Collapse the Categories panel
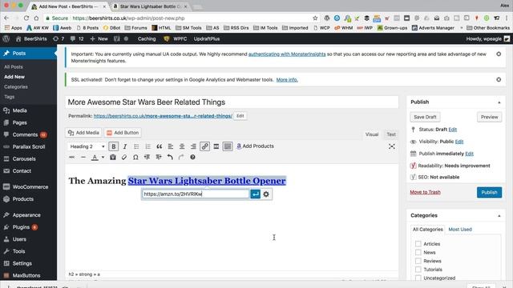The image size is (513, 288). [x=499, y=215]
